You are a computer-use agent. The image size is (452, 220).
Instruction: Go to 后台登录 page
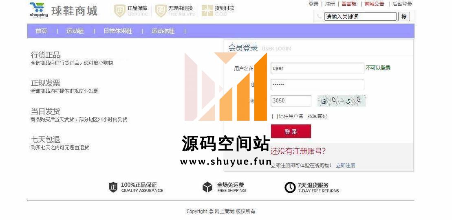coord(402,4)
